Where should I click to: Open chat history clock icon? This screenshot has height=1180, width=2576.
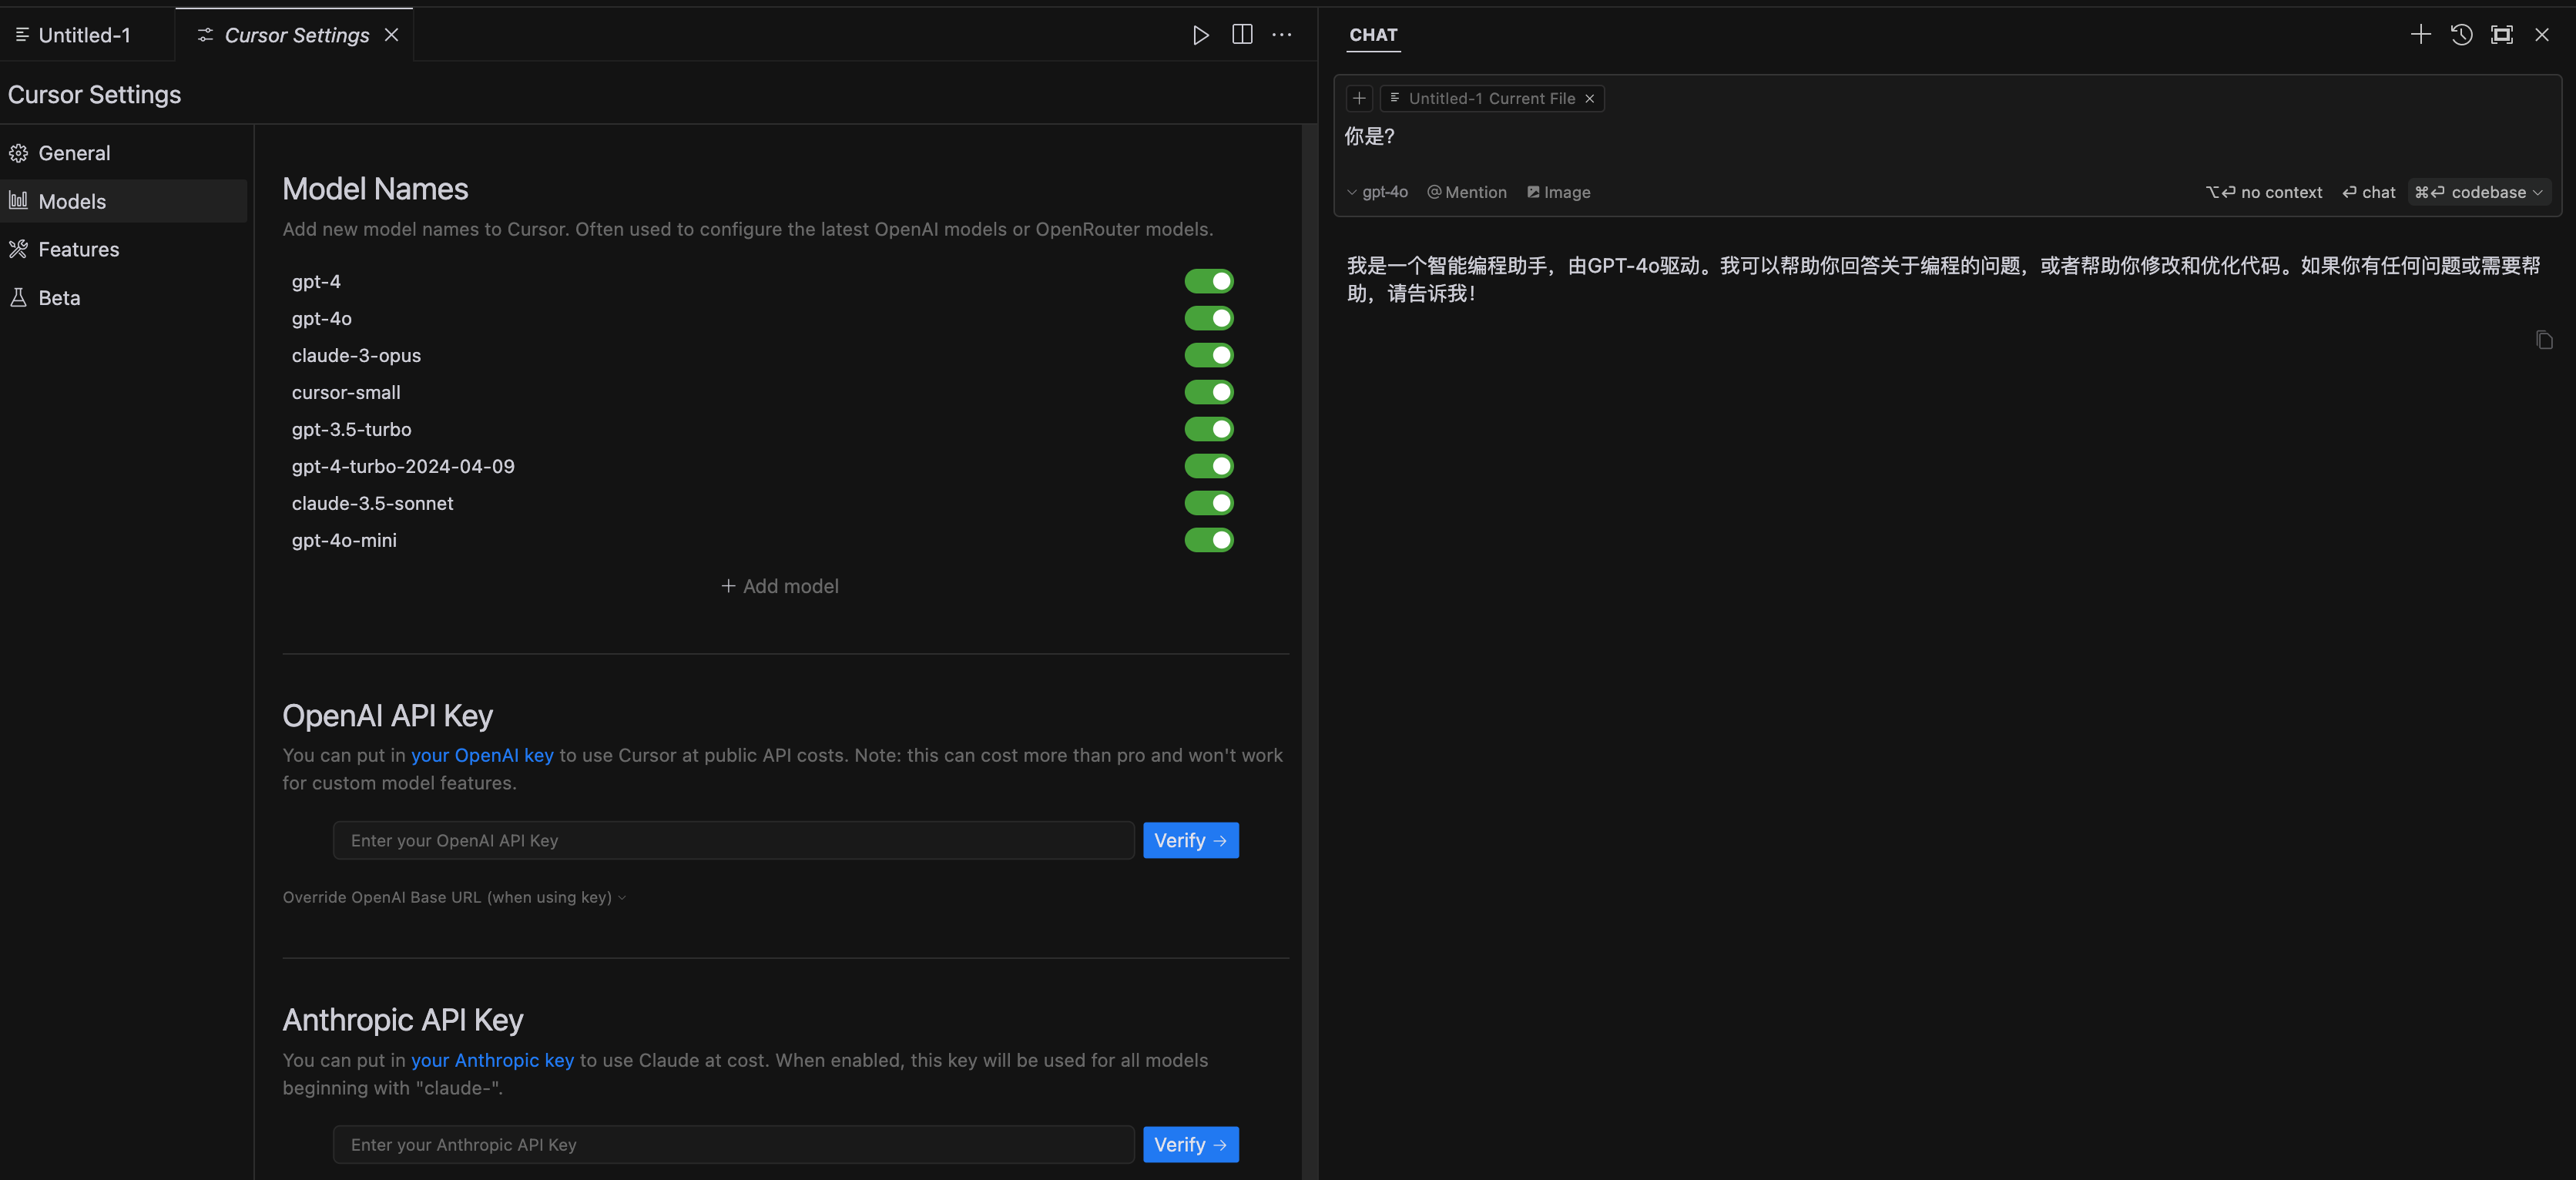[x=2461, y=35]
